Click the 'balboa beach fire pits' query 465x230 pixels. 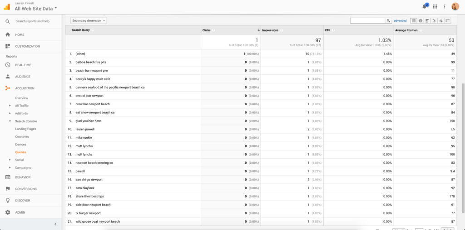pos(91,62)
